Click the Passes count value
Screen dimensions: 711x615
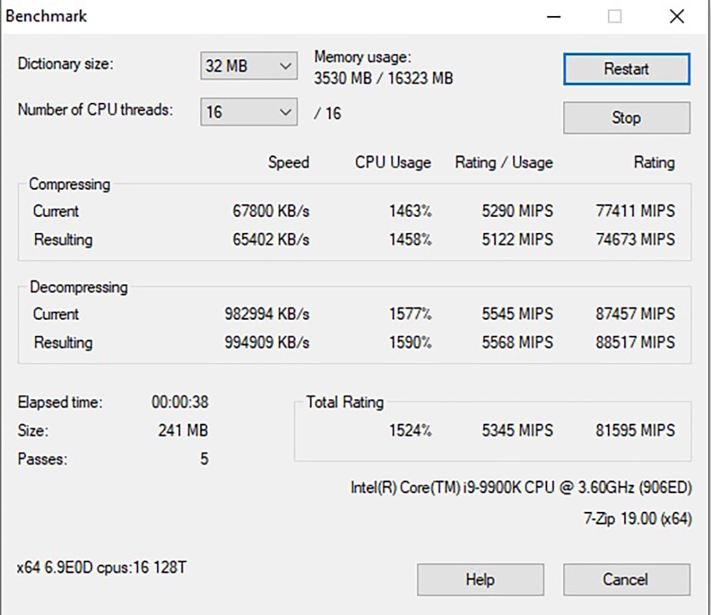204,460
